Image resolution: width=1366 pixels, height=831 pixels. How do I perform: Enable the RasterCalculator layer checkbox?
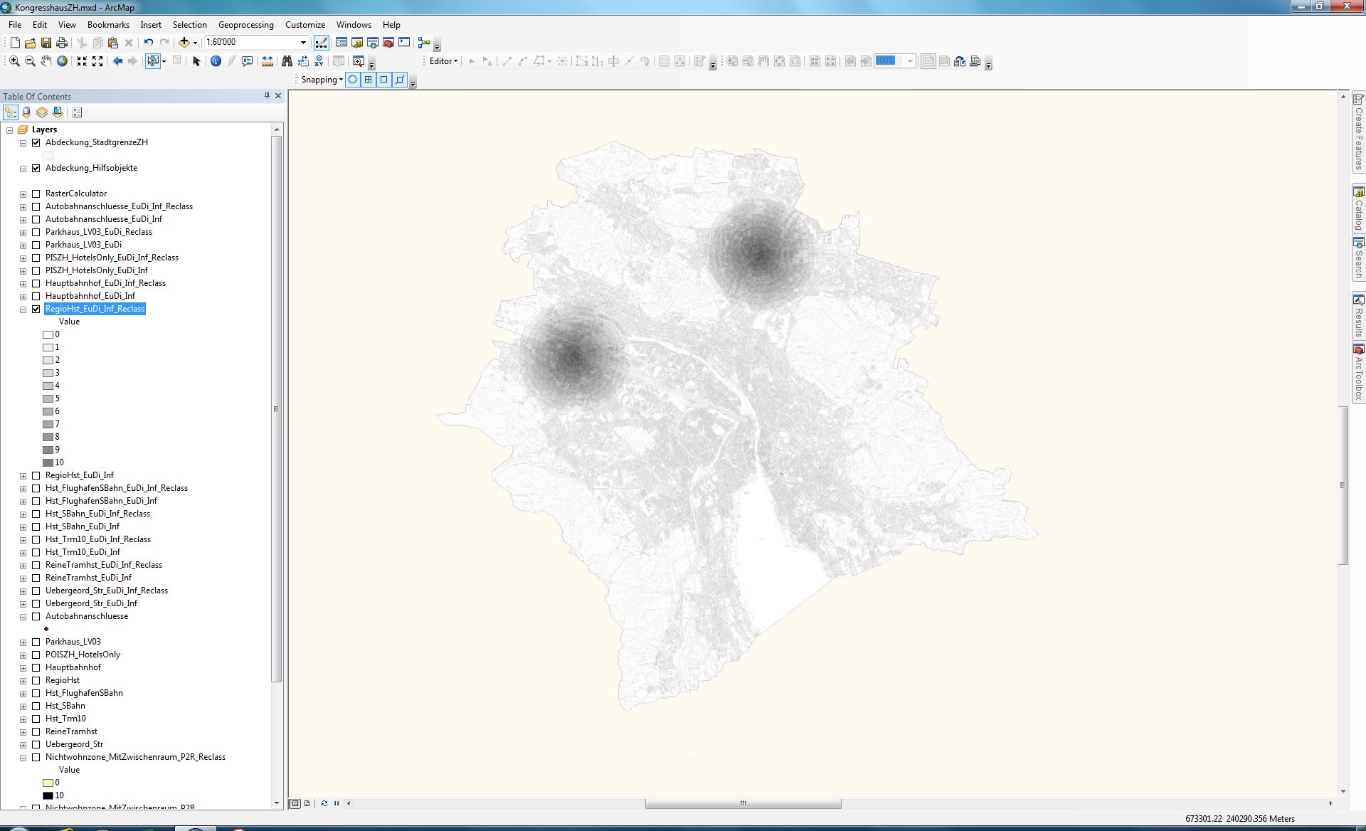36,194
